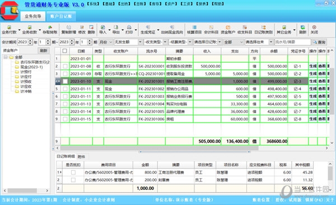
Task: Select the 计预付 folder in the tree
Action: [x=24, y=72]
